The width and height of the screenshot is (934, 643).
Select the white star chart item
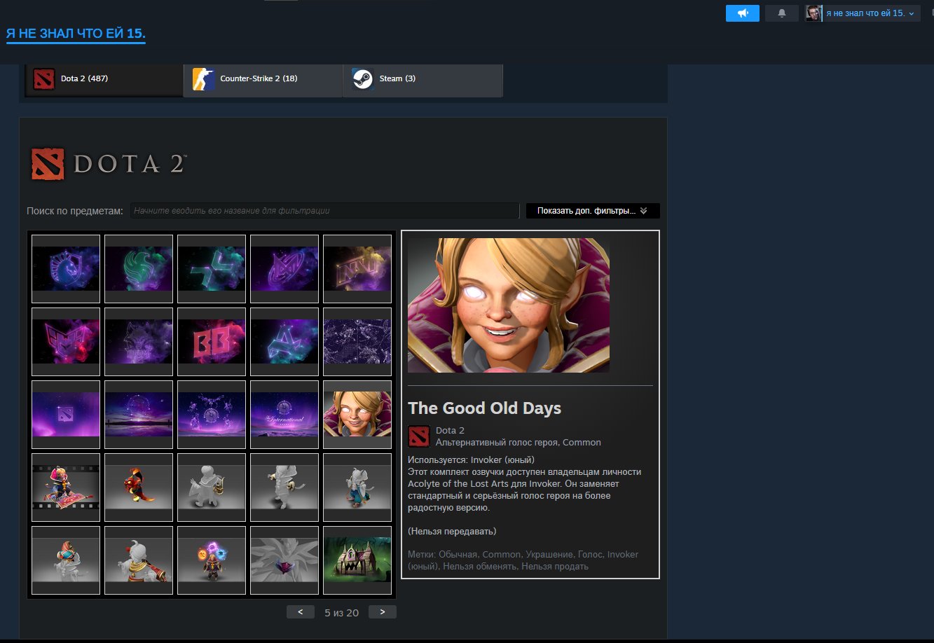tap(357, 342)
